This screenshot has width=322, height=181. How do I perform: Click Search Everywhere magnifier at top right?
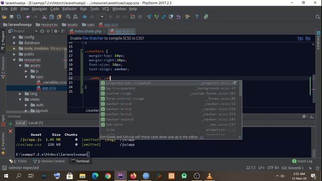(317, 17)
